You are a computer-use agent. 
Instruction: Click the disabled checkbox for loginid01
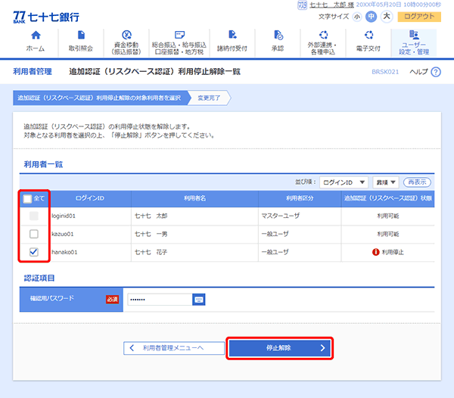tap(34, 216)
